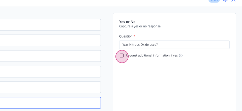Enable Request additional information if yes checkbox
Image resolution: width=242 pixels, height=111 pixels.
[x=122, y=55]
